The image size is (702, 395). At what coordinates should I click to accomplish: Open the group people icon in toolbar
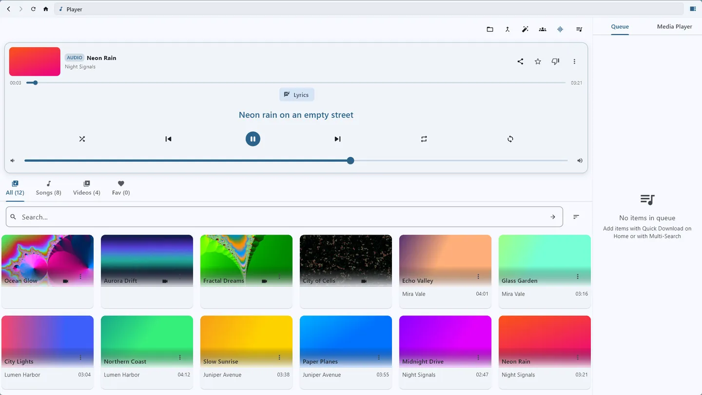543,29
